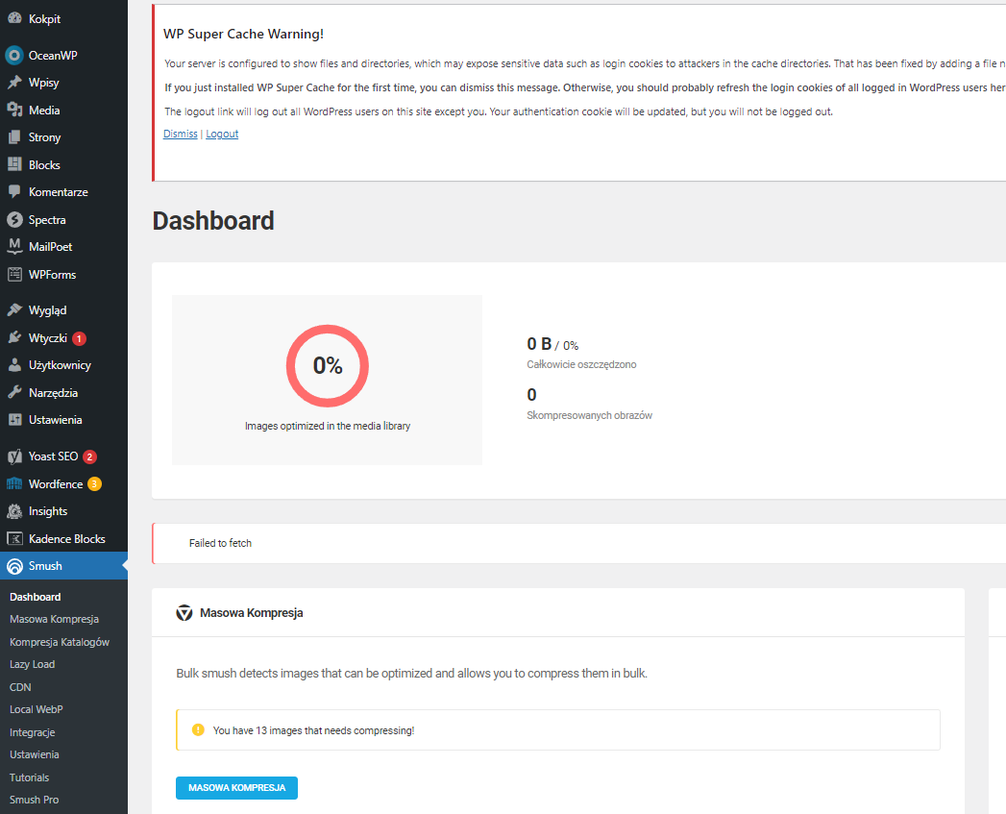Image resolution: width=1006 pixels, height=814 pixels.
Task: Open Tutorials submenu item
Action: tap(29, 777)
